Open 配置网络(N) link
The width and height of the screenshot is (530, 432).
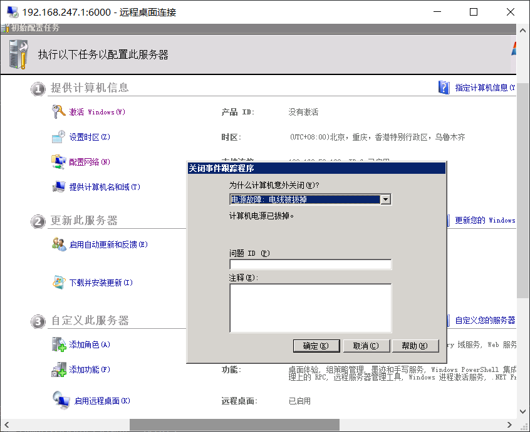pyautogui.click(x=90, y=162)
